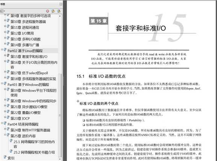Click bookmark icon beside 第24章 制作HTTP服务器端
The image size is (217, 161).
(8, 129)
